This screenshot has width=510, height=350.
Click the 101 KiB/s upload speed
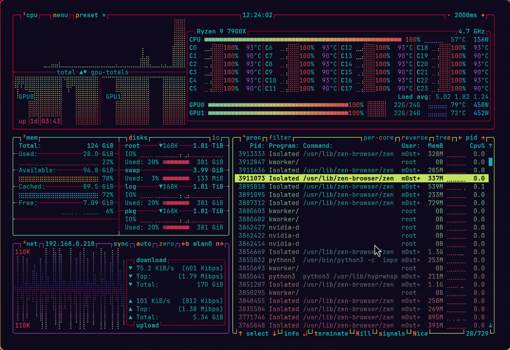click(x=153, y=301)
